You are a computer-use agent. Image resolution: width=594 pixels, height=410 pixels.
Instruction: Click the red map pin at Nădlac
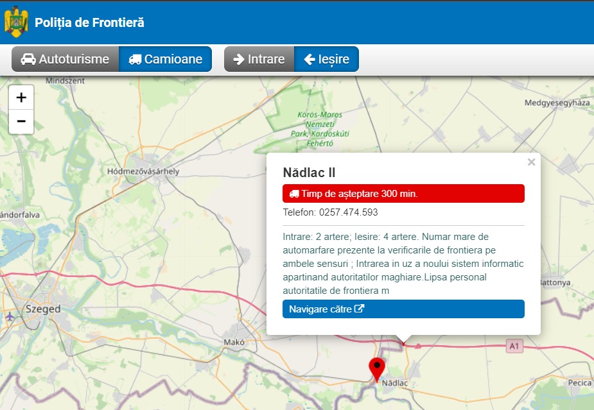pyautogui.click(x=376, y=369)
